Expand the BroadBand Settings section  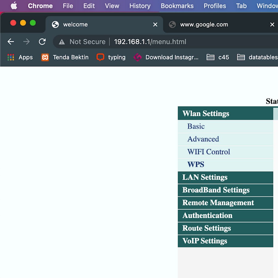point(216,190)
